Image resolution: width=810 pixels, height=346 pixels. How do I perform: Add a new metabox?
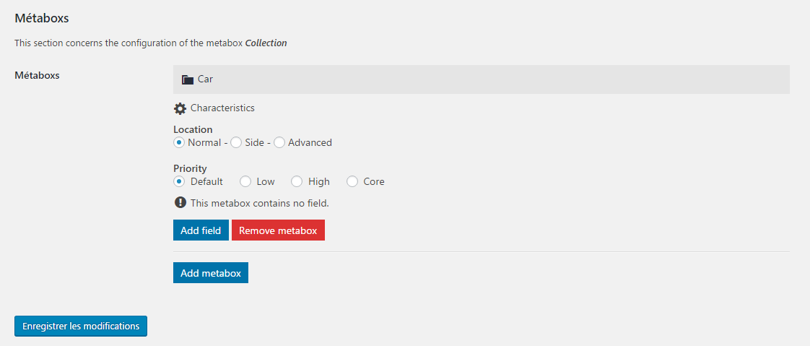coord(211,273)
